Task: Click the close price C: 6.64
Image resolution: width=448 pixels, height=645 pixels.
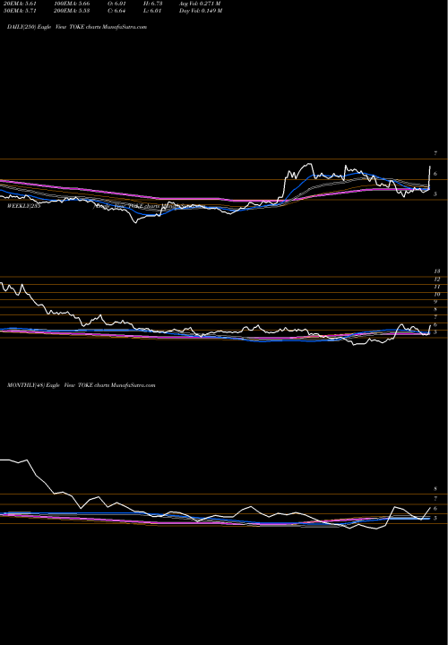Action: (x=118, y=11)
